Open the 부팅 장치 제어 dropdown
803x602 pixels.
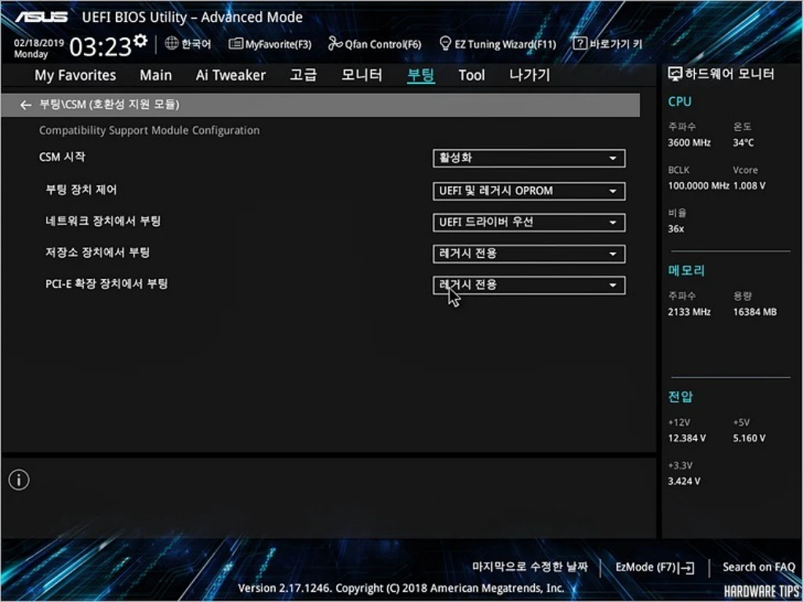[529, 191]
